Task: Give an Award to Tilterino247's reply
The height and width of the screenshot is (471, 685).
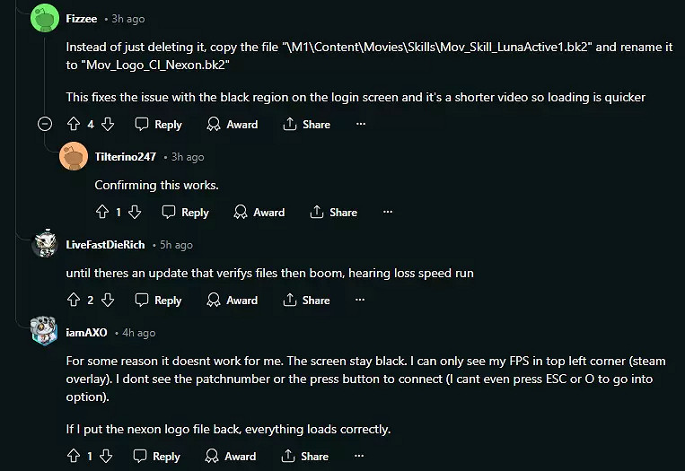Action: click(259, 213)
